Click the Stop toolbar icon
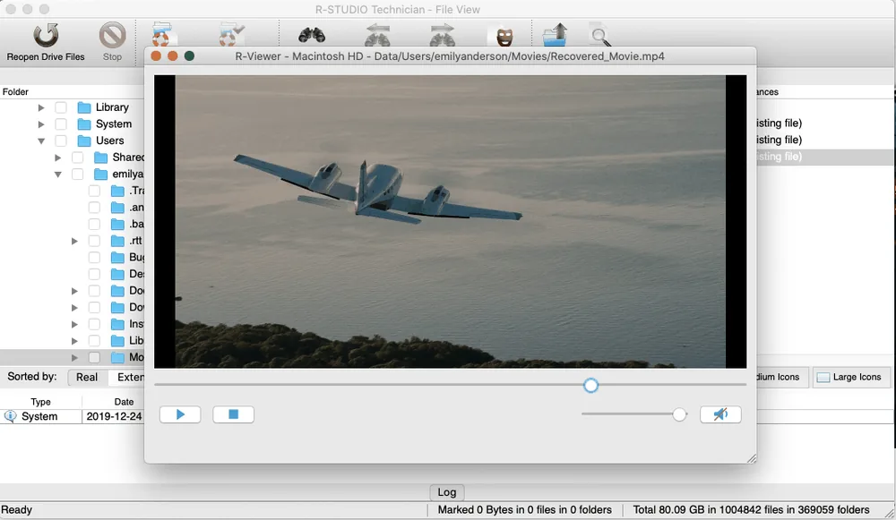The width and height of the screenshot is (896, 520). (112, 36)
